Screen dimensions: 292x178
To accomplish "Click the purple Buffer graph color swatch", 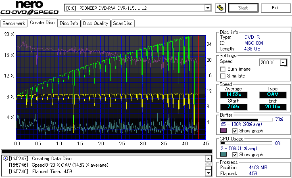I will pos(223,131).
